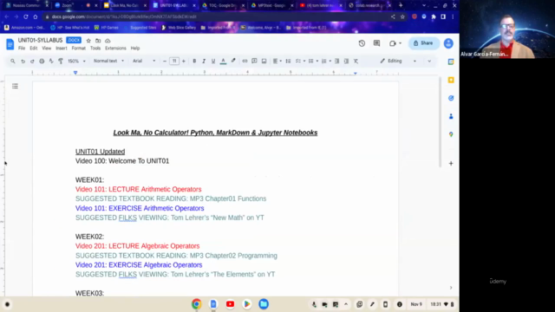
Task: Click the Google account avatar
Action: click(x=448, y=43)
